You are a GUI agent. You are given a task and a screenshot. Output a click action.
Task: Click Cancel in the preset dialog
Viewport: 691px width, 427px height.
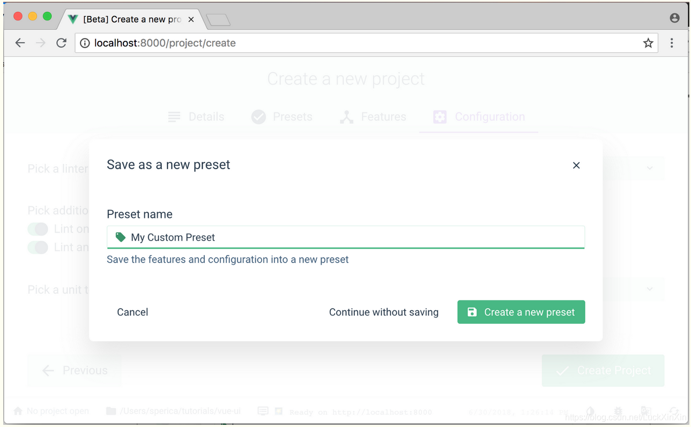[x=132, y=312]
